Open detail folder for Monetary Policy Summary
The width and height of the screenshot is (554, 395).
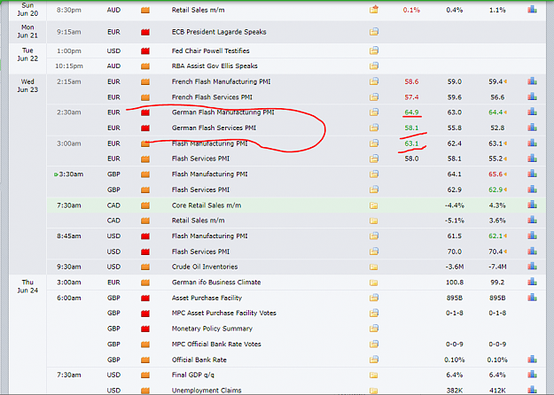point(374,329)
